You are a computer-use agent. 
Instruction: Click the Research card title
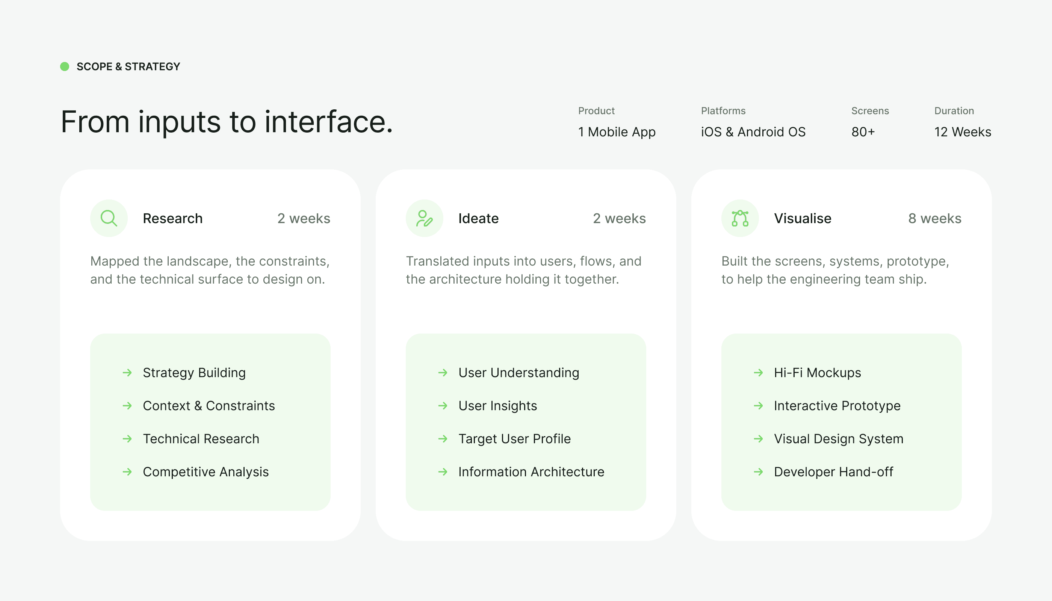[172, 218]
